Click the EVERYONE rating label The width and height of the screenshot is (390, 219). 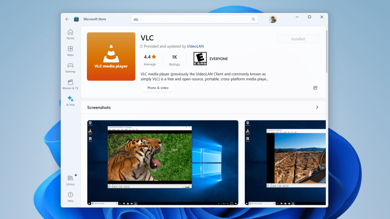click(219, 59)
